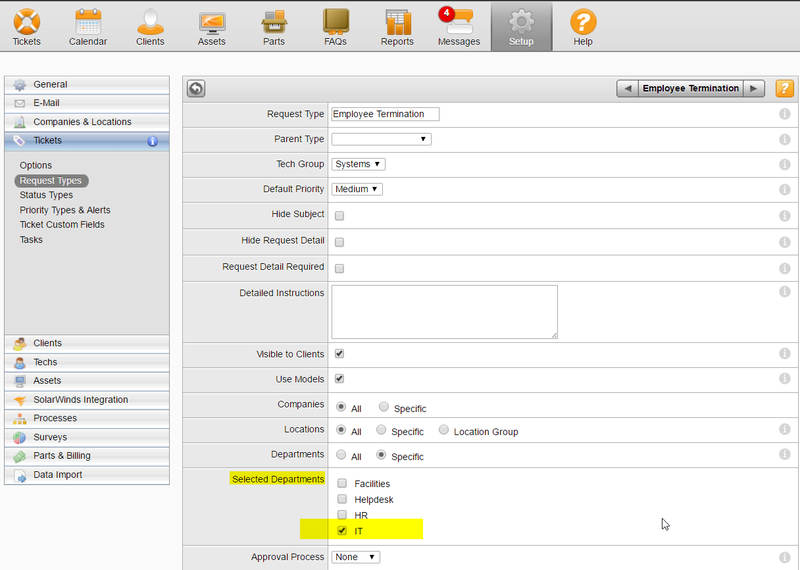Expand the Parts & Billing section

(x=87, y=455)
